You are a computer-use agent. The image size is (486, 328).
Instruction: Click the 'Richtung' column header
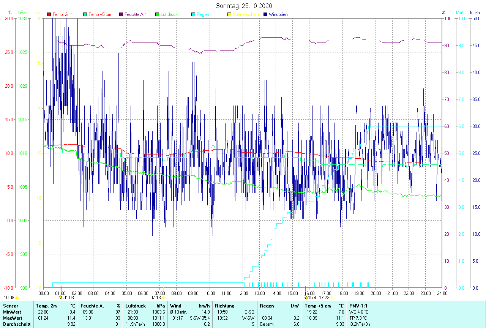coord(224,306)
